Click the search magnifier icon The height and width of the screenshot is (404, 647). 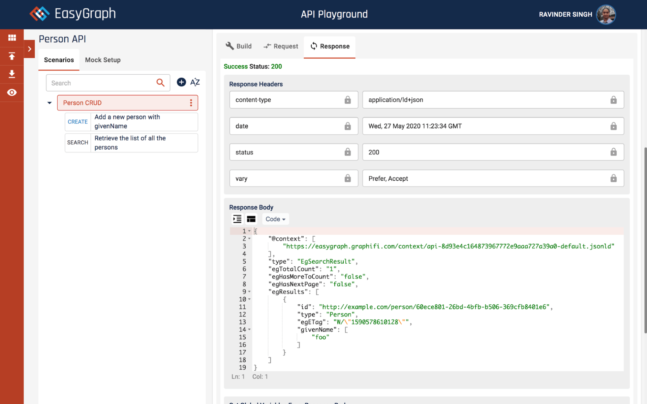pyautogui.click(x=160, y=83)
